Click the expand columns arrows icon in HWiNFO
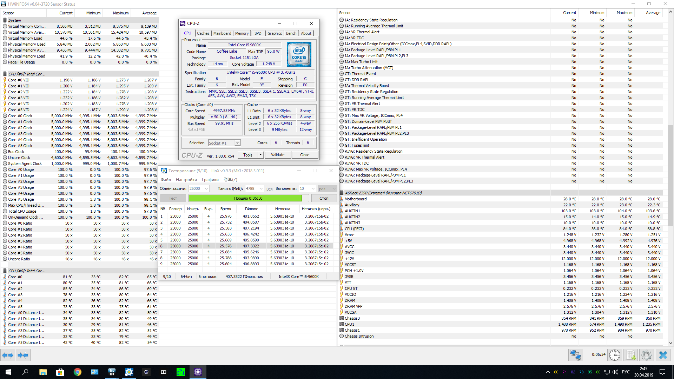The height and width of the screenshot is (379, 674). pyautogui.click(x=8, y=355)
